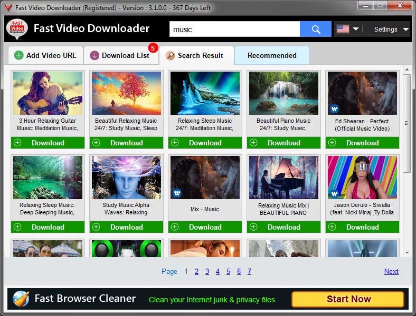The image size is (416, 316).
Task: Click the red badge showing 5 downloads
Action: (x=153, y=48)
